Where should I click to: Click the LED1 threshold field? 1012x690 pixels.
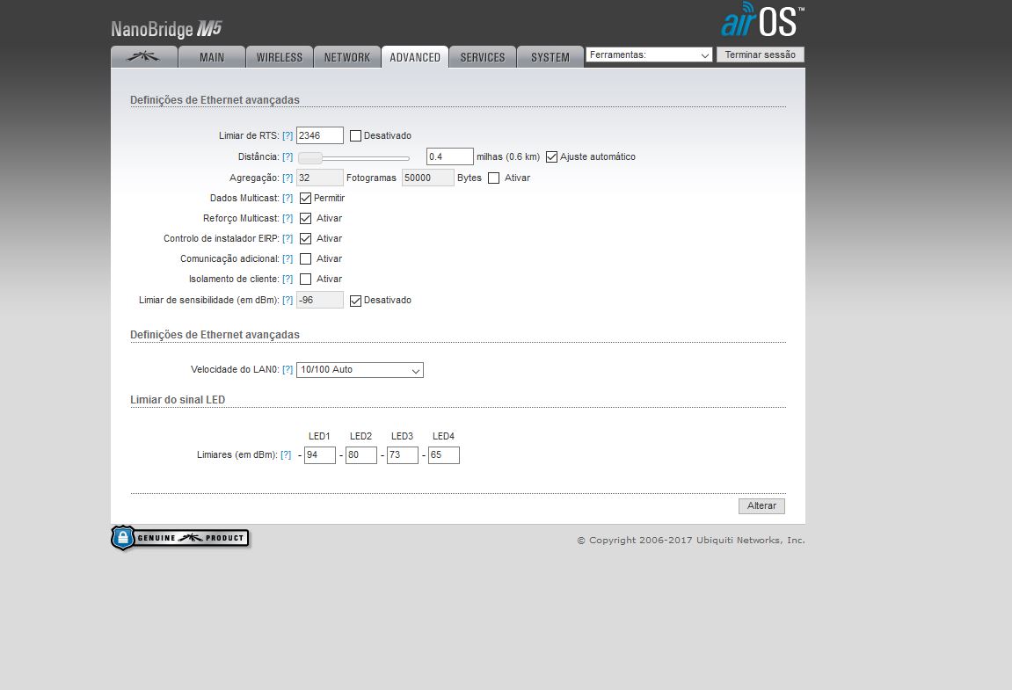point(319,455)
